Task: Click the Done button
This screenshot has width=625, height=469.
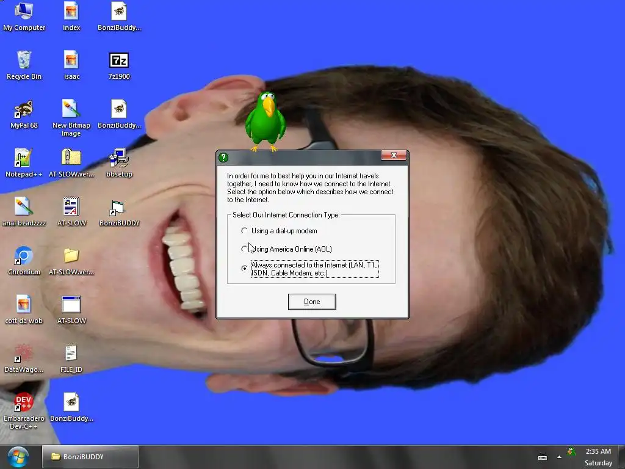Action: (312, 302)
